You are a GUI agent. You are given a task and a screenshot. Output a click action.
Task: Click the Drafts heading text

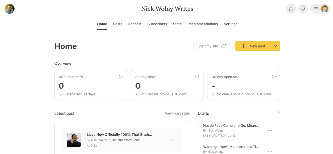[204, 113]
